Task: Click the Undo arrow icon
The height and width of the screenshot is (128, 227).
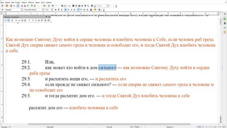Action: coord(52,6)
